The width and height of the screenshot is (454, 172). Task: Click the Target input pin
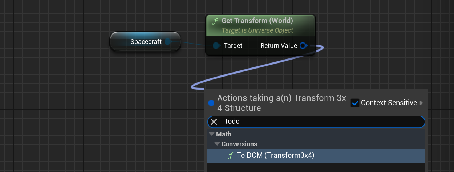216,46
